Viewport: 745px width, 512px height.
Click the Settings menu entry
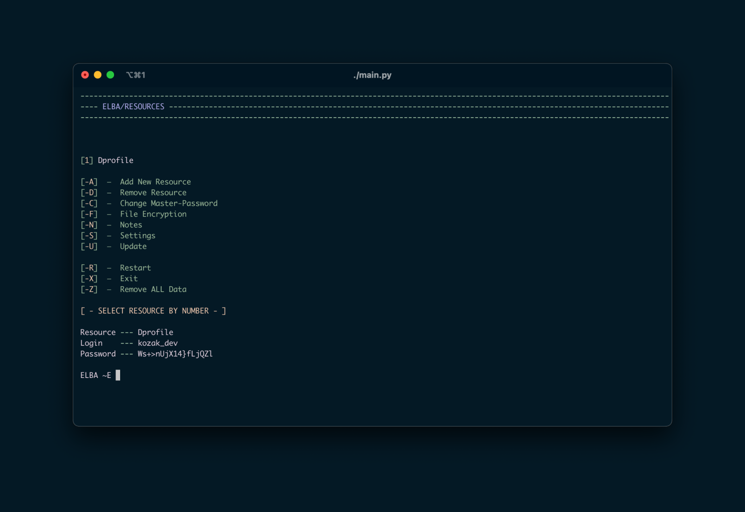pos(137,236)
